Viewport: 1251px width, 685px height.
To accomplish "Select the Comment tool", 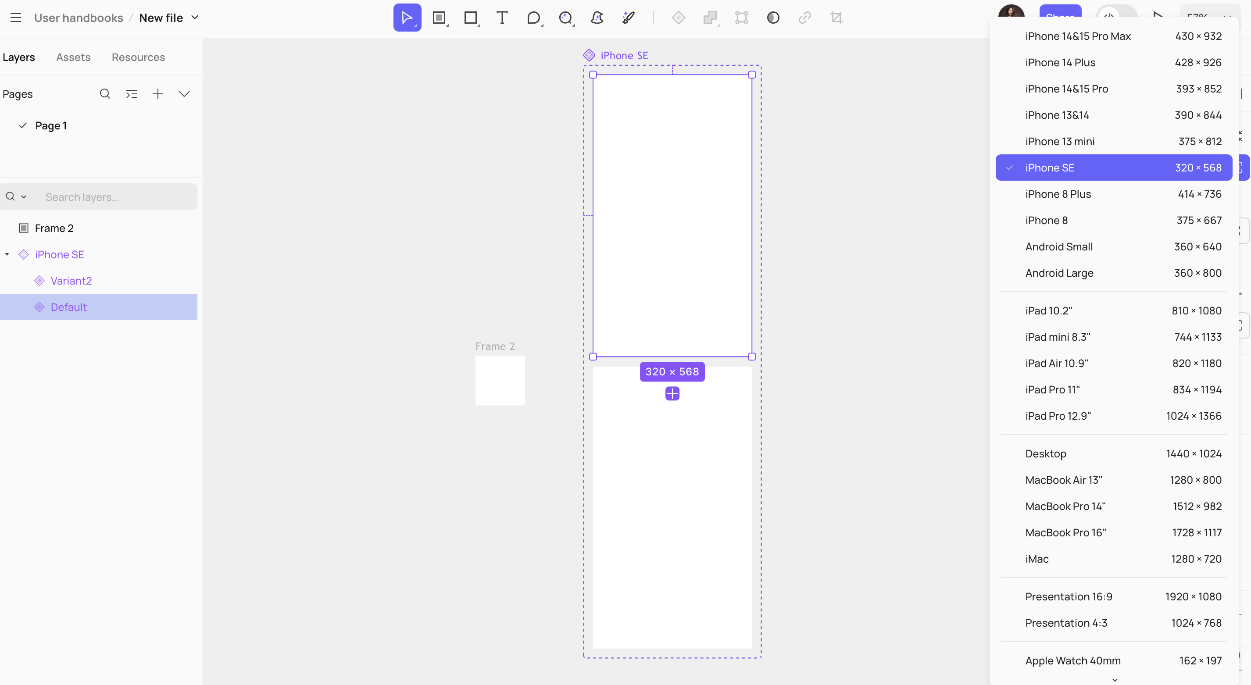I will click(x=533, y=18).
